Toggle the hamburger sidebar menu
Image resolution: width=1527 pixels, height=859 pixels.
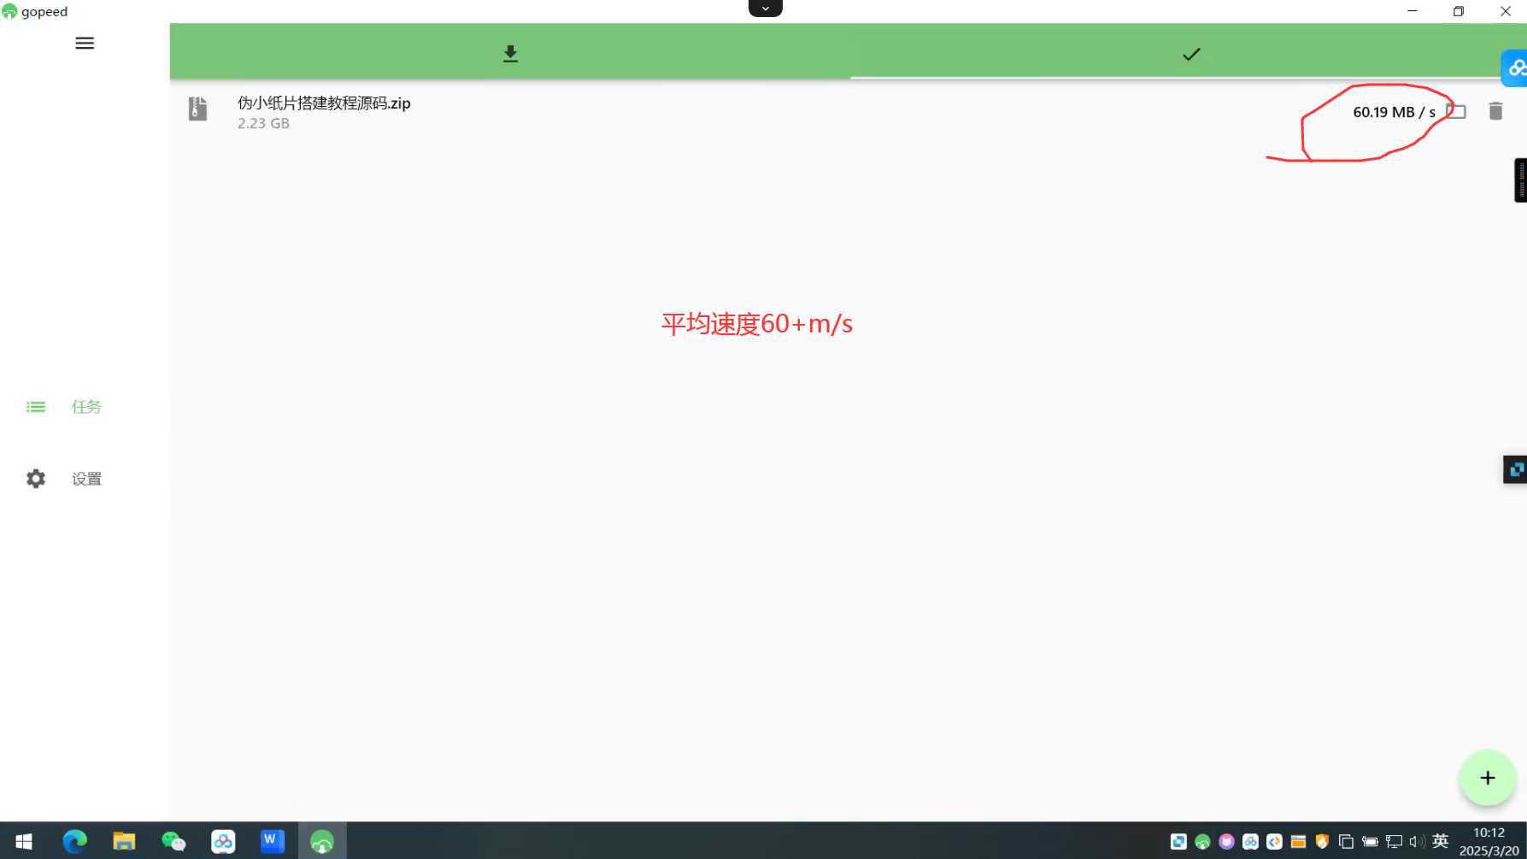(x=85, y=44)
